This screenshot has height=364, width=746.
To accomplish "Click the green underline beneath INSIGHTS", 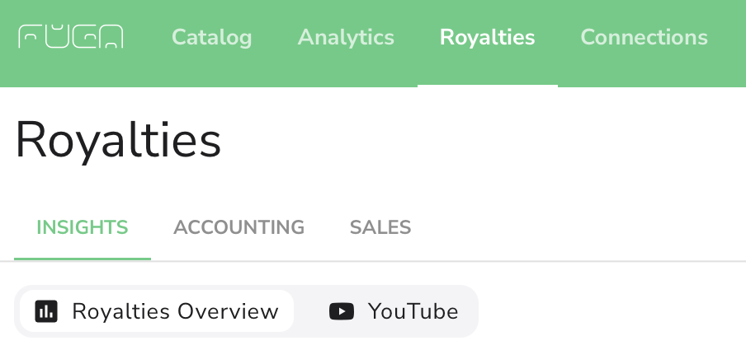I will 83,259.
